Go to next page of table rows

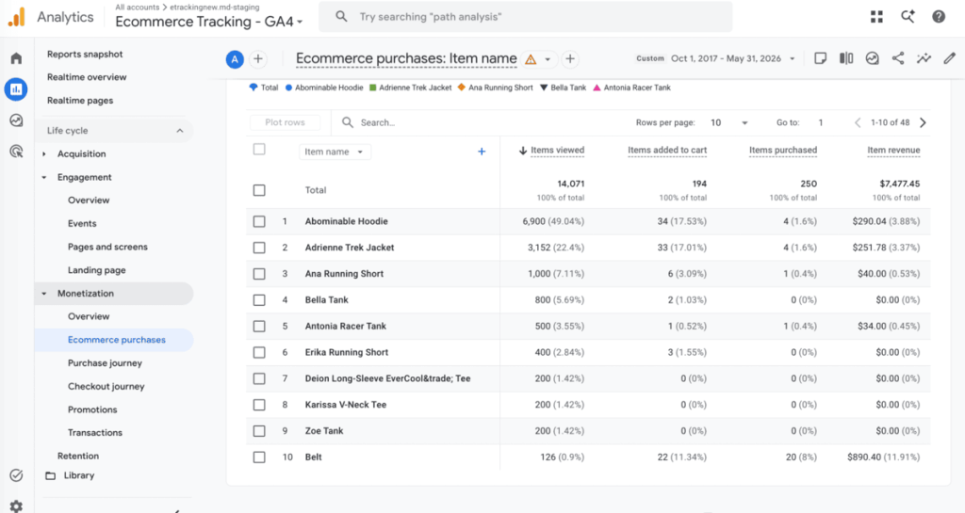coord(923,123)
